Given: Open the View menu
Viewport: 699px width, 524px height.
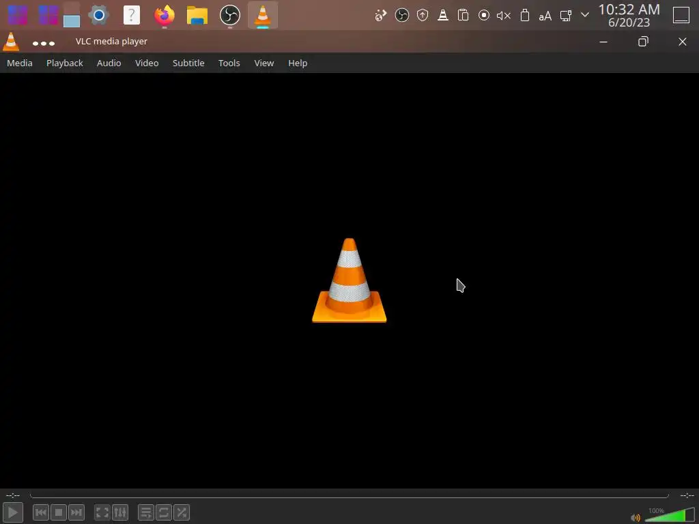Looking at the screenshot, I should pos(264,63).
